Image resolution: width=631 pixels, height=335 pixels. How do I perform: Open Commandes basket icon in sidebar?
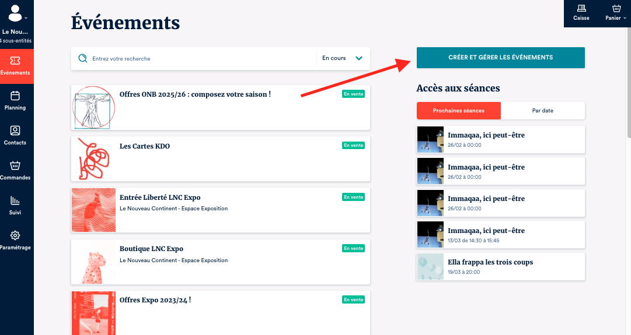(16, 166)
